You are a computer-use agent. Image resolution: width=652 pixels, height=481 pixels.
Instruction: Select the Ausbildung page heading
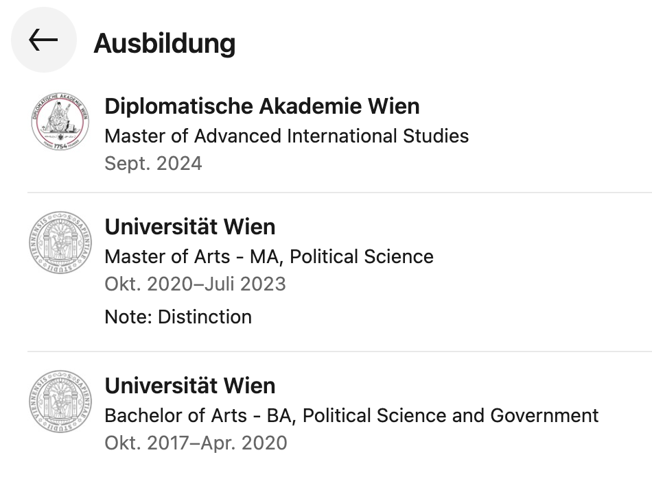164,43
